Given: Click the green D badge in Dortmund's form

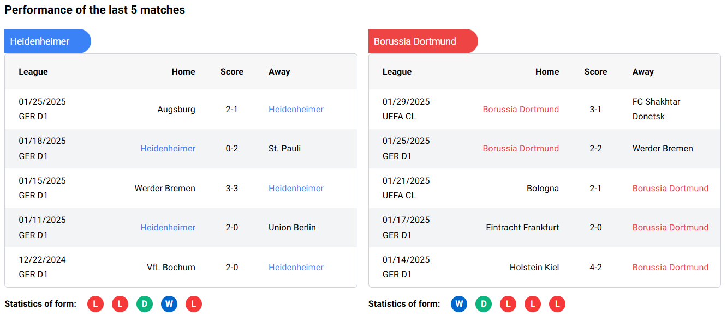Looking at the screenshot, I should (x=484, y=304).
